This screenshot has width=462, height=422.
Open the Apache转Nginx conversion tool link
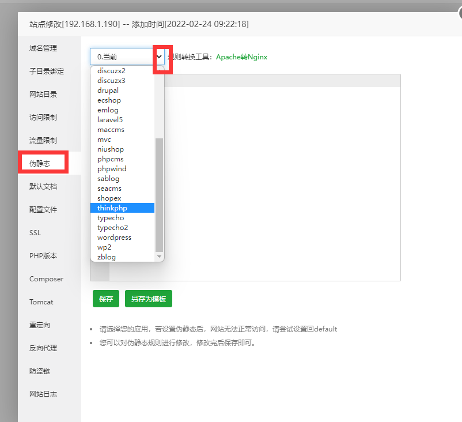point(241,57)
